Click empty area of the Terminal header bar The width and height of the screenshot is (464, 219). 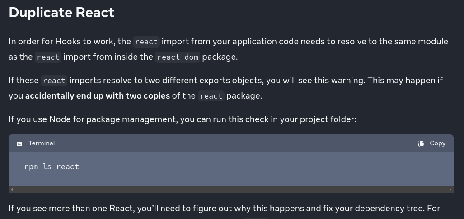point(235,143)
